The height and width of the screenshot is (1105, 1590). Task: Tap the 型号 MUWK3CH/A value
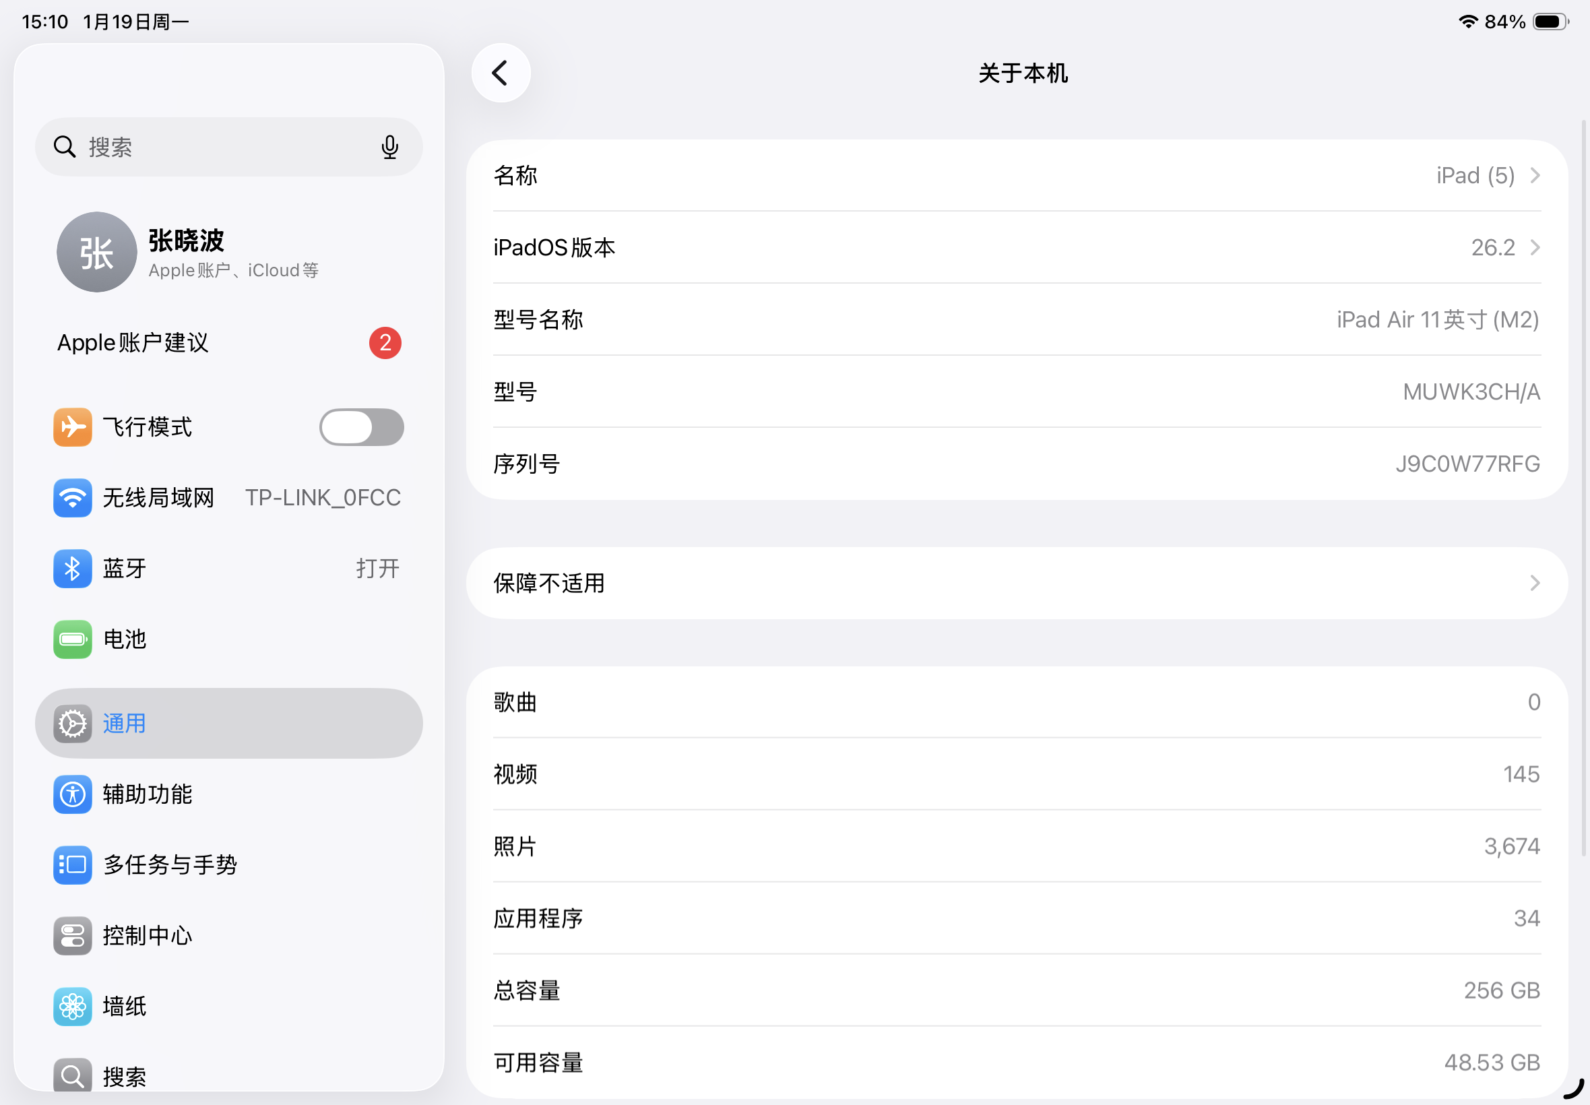click(1471, 392)
